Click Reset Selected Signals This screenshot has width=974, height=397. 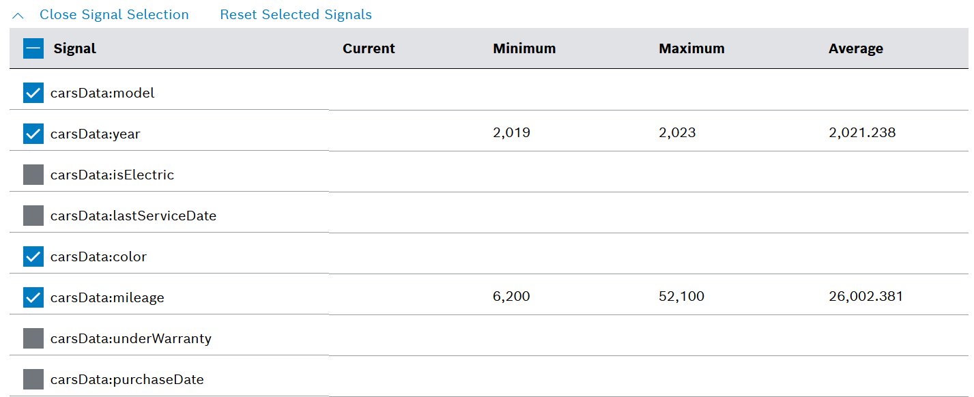pyautogui.click(x=296, y=14)
